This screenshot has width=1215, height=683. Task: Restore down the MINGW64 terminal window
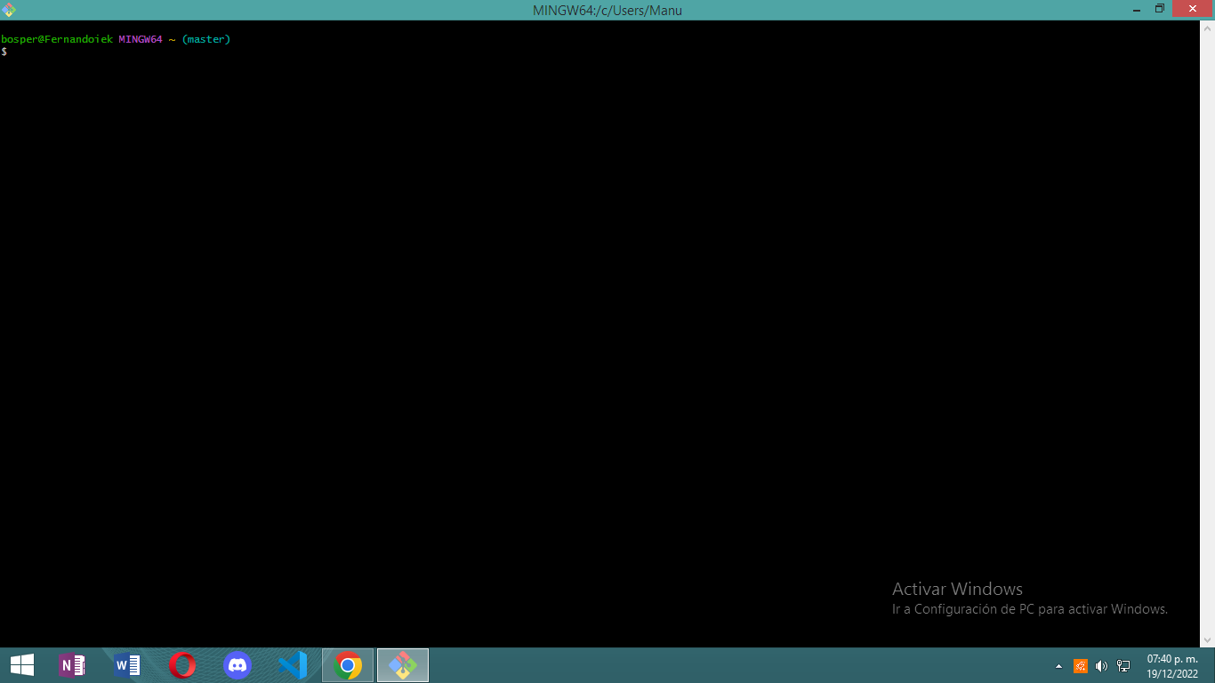pos(1160,10)
